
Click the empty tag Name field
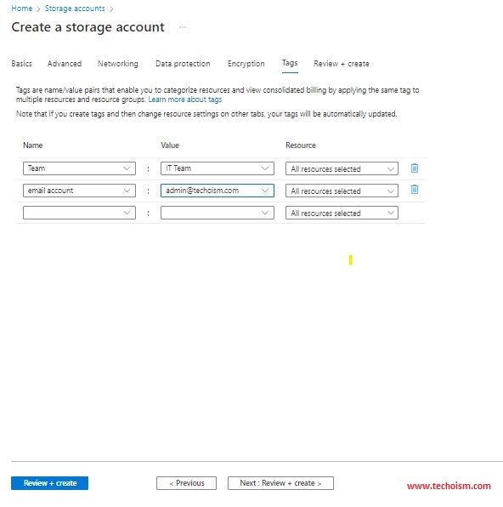pyautogui.click(x=79, y=213)
